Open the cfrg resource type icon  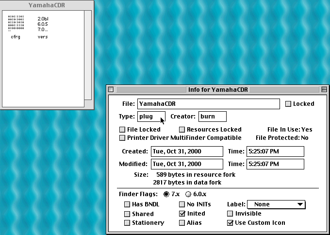pos(16,23)
